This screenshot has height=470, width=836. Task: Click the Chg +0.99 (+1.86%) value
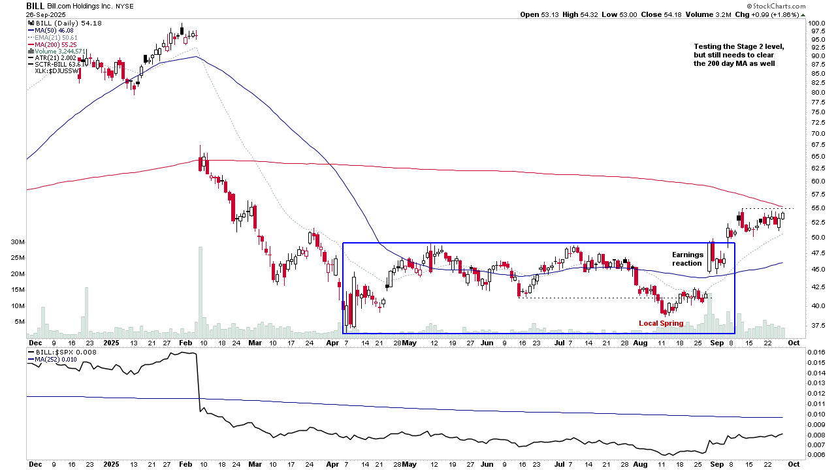coord(767,14)
